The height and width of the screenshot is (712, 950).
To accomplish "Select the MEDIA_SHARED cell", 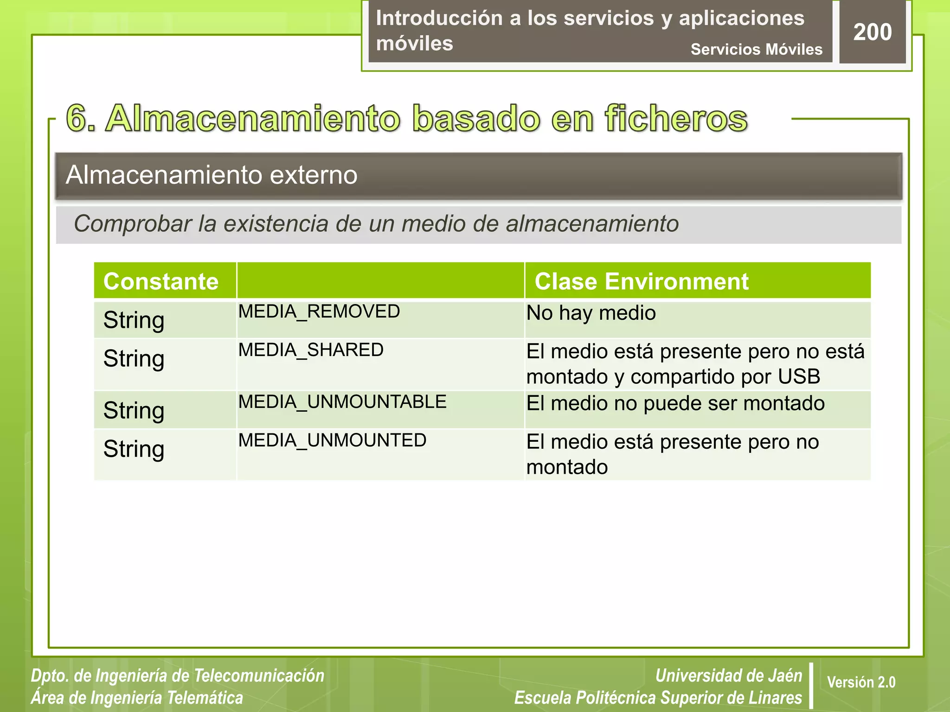I will tap(380, 365).
